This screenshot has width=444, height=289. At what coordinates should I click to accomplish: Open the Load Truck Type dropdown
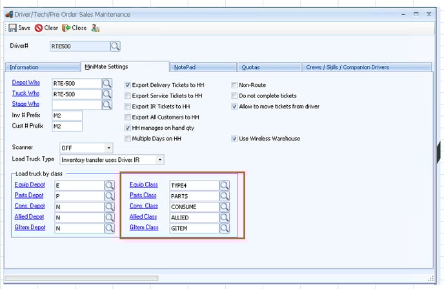coord(160,160)
